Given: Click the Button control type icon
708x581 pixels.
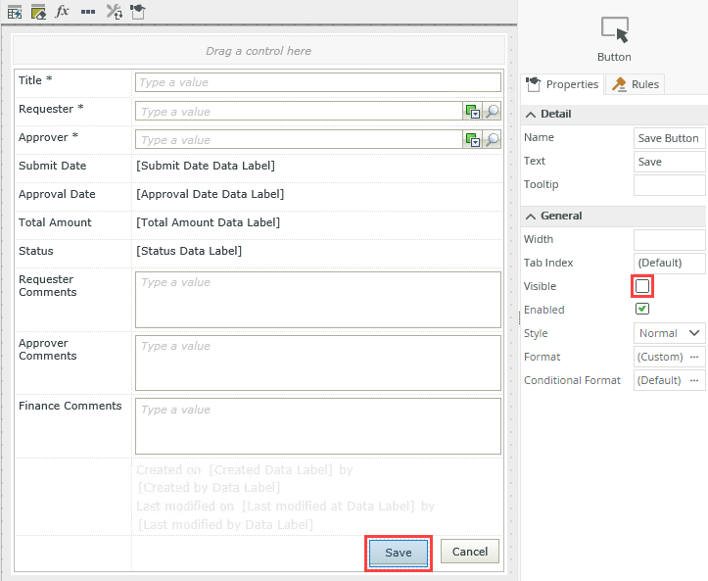Looking at the screenshot, I should 615,30.
